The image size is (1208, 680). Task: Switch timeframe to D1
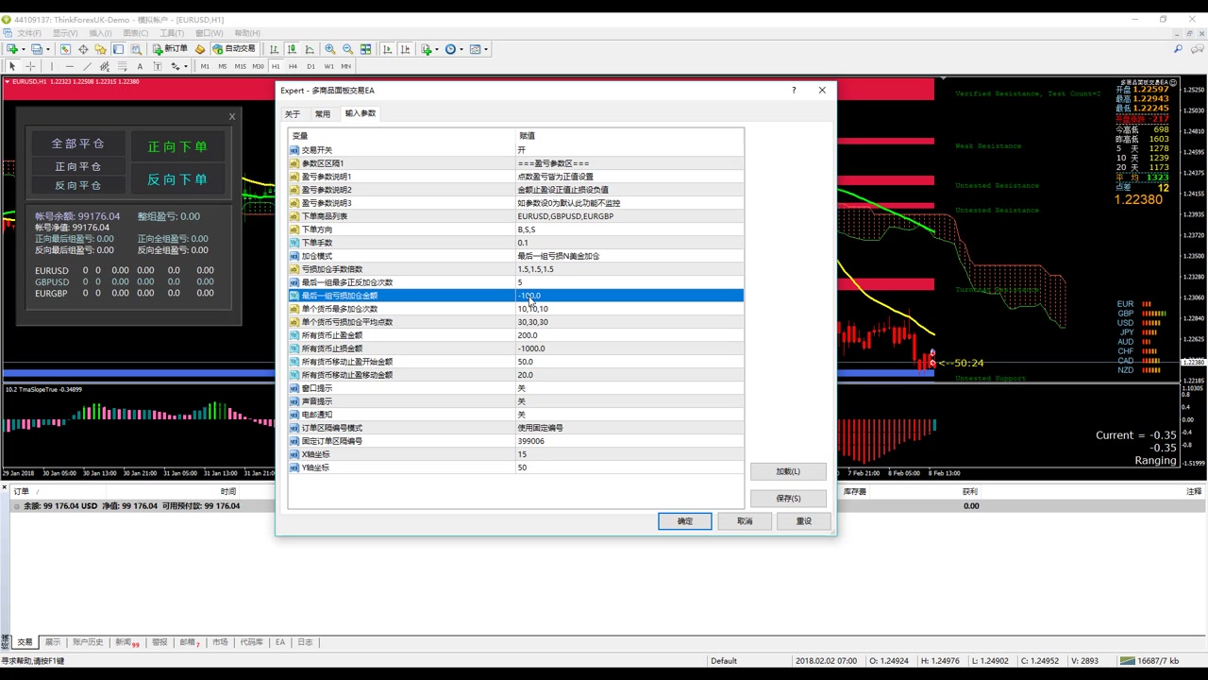pos(310,66)
